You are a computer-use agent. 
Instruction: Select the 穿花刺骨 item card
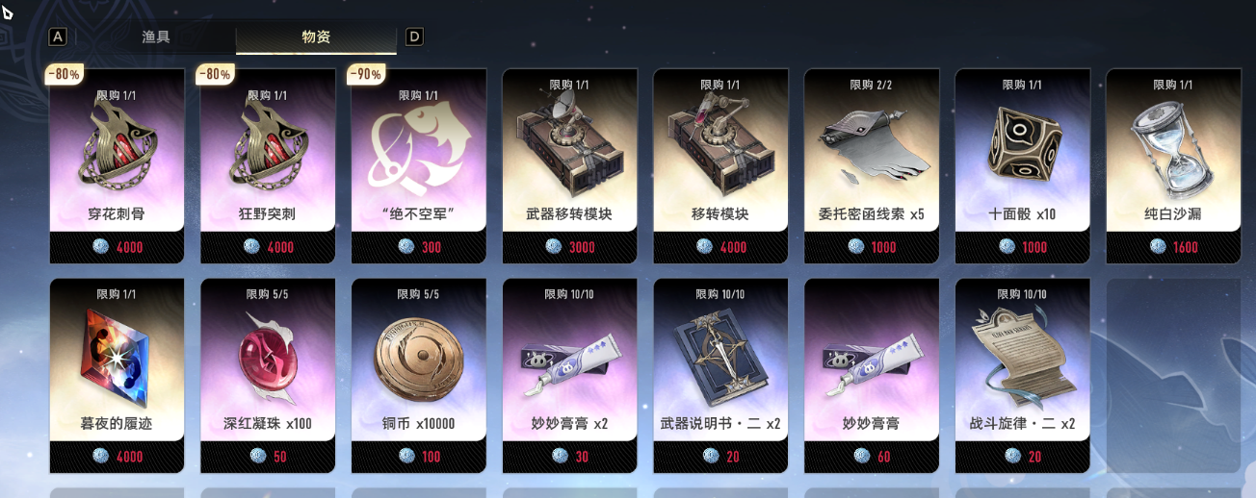point(117,166)
